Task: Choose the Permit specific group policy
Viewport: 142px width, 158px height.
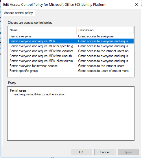Action: pos(71,71)
